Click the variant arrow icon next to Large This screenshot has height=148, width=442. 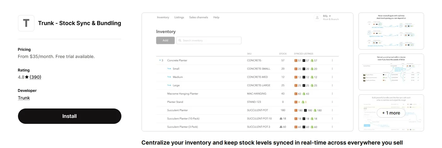coord(169,85)
